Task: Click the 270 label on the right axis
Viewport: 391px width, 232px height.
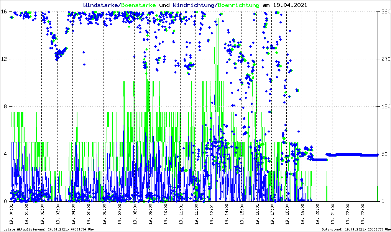Action: (x=385, y=59)
